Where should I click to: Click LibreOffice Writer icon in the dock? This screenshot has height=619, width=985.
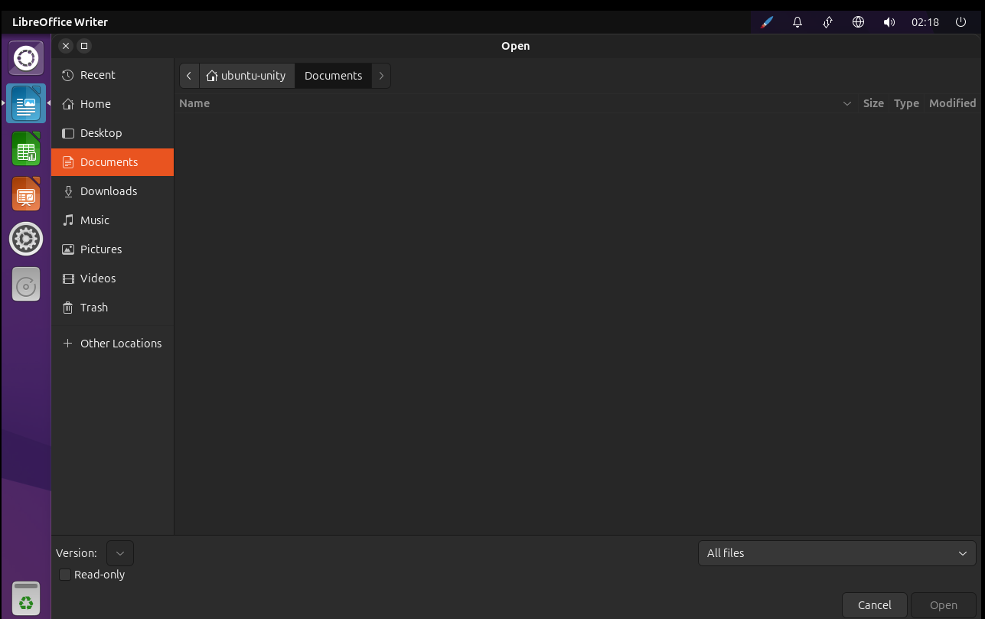[x=26, y=103]
